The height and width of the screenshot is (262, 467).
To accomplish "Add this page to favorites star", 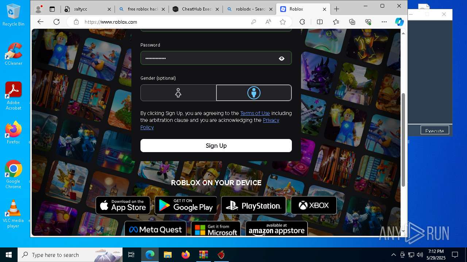I will point(283,22).
